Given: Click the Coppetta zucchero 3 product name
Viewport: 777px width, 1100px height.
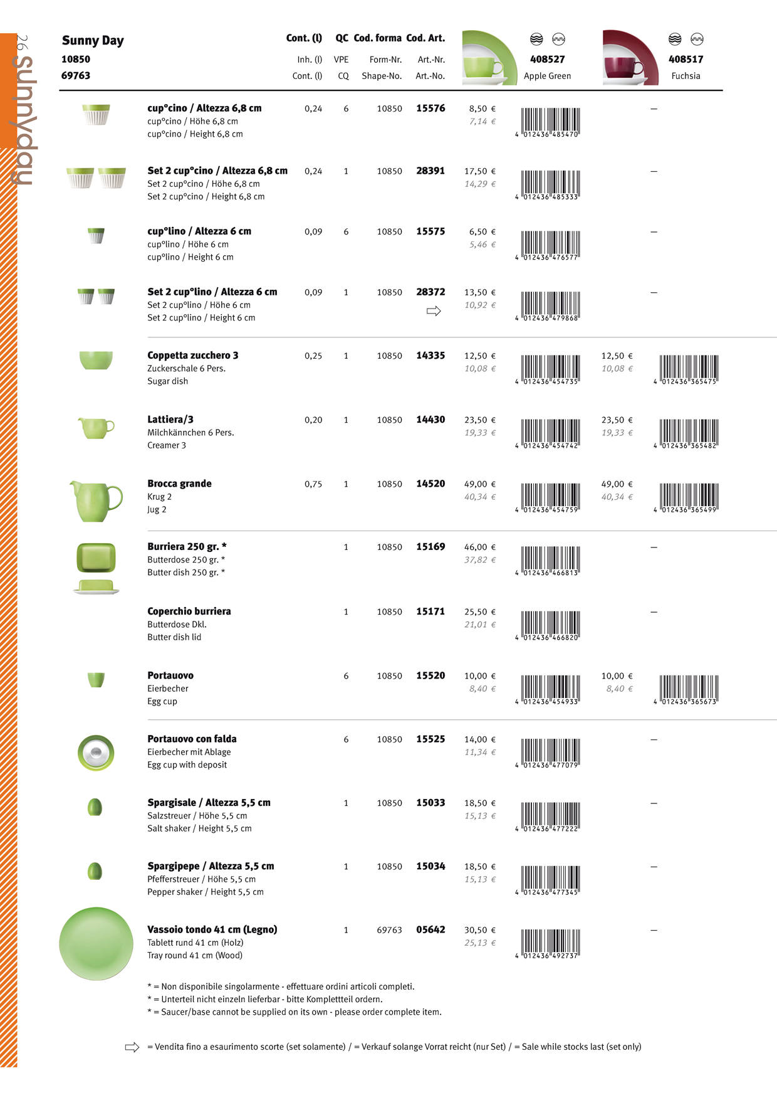Looking at the screenshot, I should click(192, 356).
